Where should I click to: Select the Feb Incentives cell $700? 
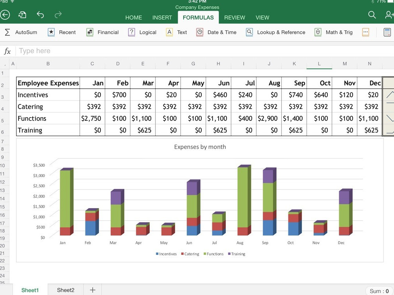(x=117, y=95)
